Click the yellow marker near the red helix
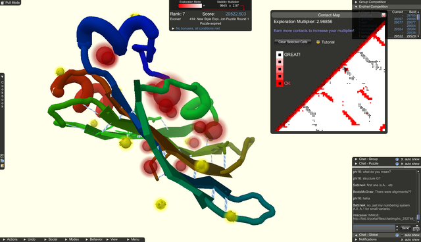 coord(60,72)
